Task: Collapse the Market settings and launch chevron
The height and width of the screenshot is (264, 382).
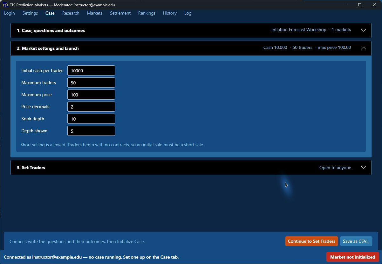Action: pos(364,48)
